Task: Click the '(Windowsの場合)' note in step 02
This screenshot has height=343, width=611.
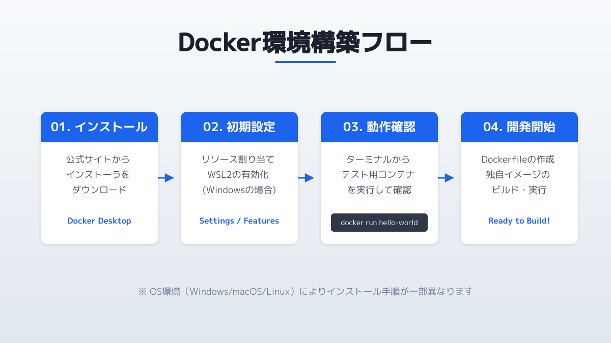Action: 239,190
